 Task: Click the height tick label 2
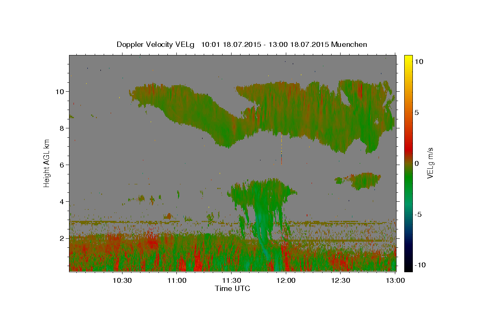point(62,238)
